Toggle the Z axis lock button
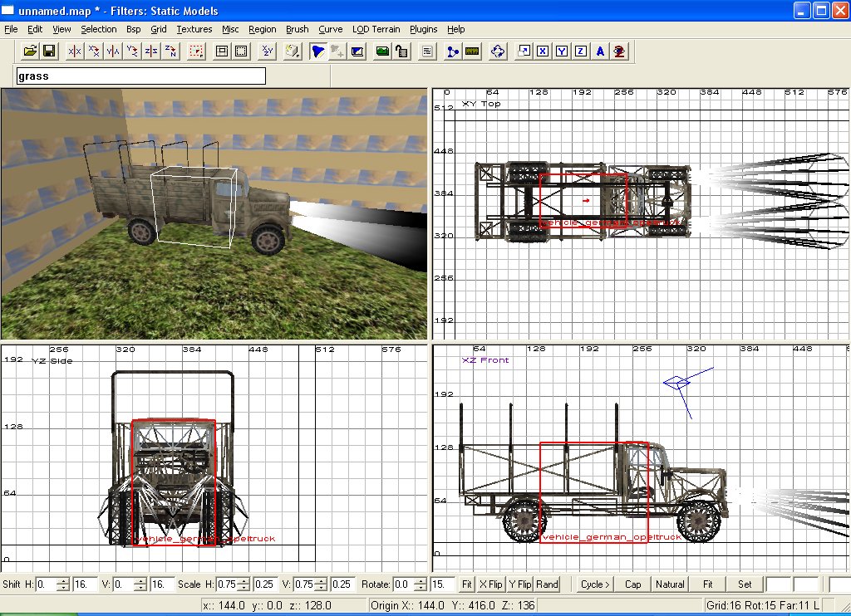Viewport: 851px width, 616px height. [581, 51]
